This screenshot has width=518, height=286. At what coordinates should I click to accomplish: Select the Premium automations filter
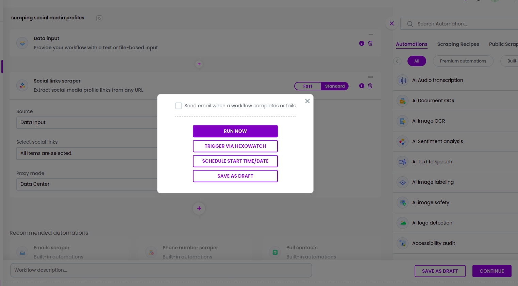click(x=463, y=61)
